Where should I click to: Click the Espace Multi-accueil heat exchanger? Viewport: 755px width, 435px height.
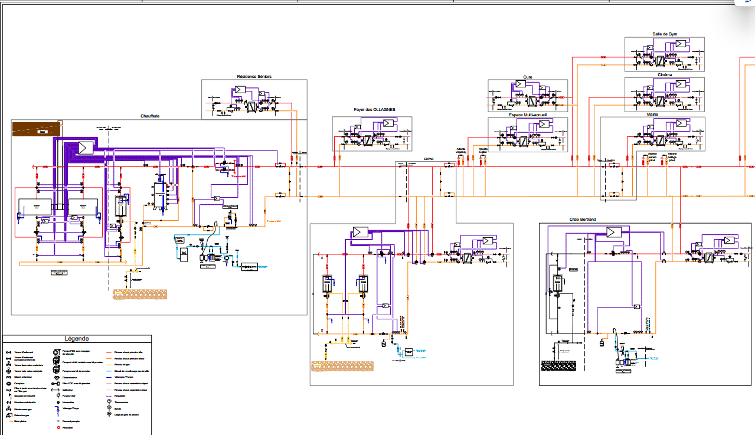click(523, 142)
